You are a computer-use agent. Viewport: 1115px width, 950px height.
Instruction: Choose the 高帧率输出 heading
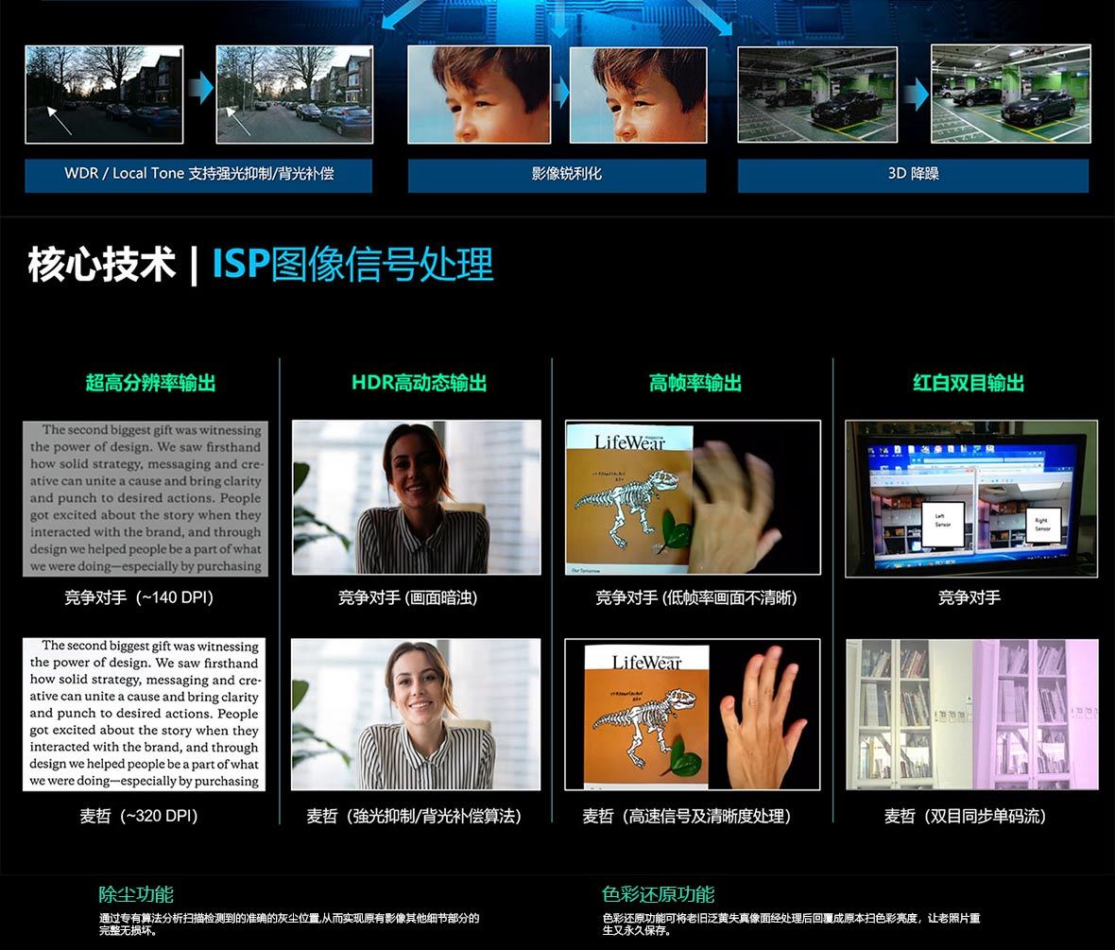[695, 383]
